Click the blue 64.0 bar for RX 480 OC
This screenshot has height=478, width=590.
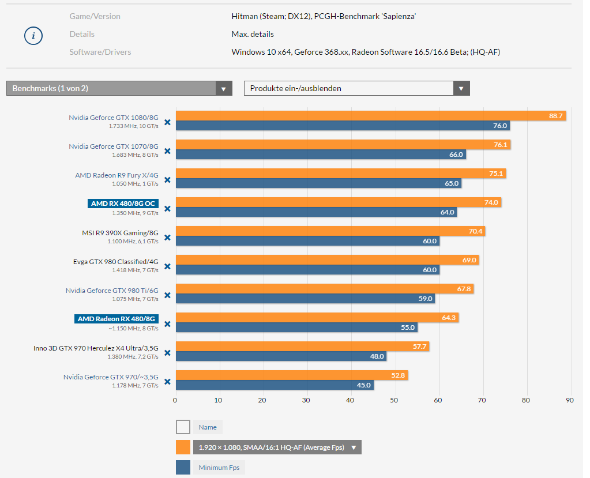click(317, 212)
